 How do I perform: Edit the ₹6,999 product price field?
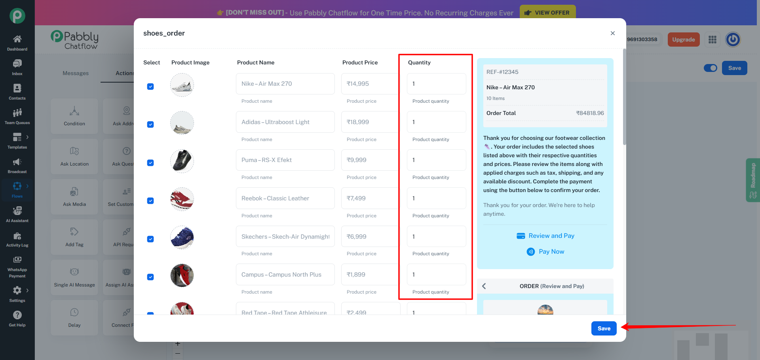pos(370,237)
